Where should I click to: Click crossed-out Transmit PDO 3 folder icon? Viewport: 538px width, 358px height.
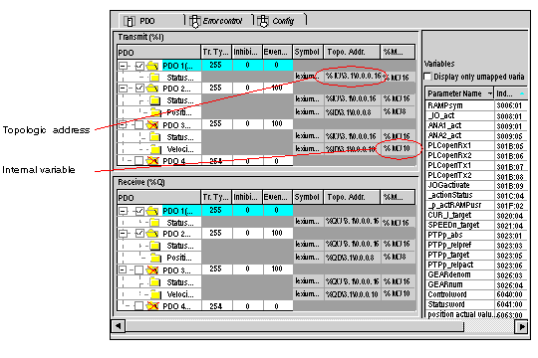tap(152, 125)
